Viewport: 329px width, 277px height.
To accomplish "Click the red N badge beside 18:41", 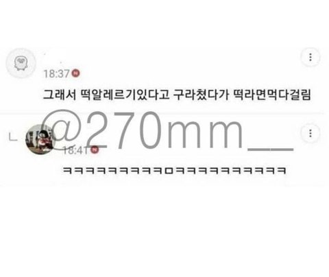I will [x=95, y=150].
